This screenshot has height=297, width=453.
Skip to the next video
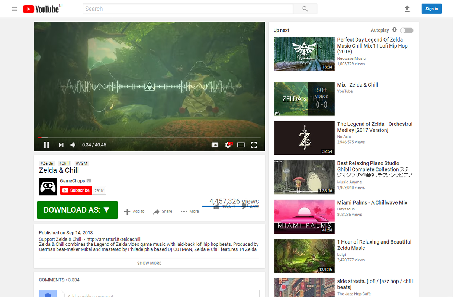click(61, 145)
